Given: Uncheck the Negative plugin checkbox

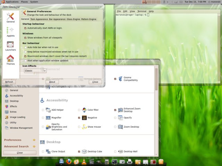Looking at the screenshot, I should tap(79, 118).
